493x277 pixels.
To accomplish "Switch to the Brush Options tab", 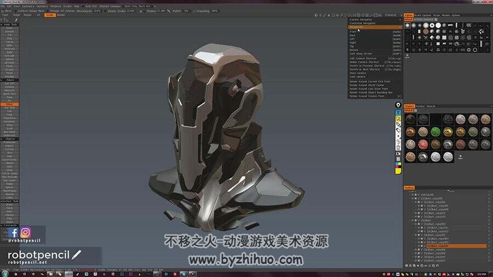I will 422,15.
